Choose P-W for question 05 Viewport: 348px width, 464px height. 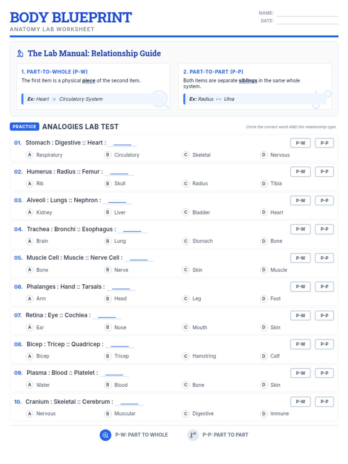[x=300, y=258]
